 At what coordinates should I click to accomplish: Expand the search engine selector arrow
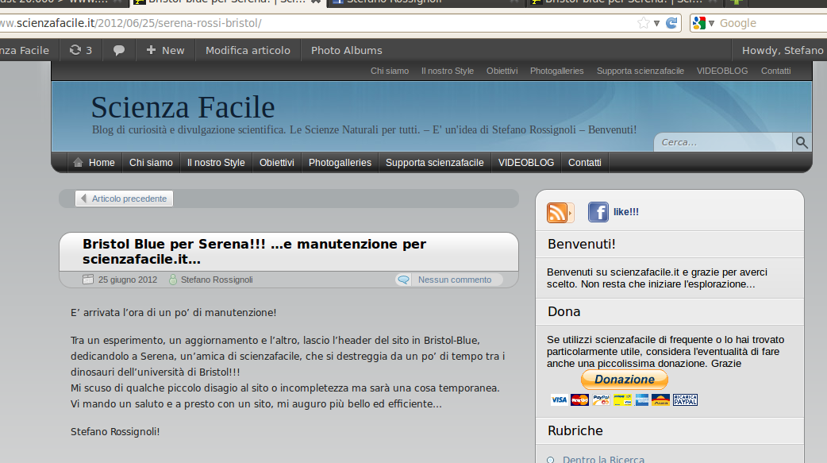pos(711,23)
